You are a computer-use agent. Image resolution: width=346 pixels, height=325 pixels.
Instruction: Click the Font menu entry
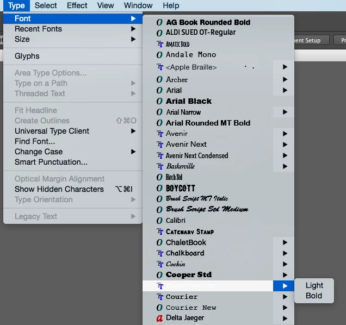[x=73, y=18]
